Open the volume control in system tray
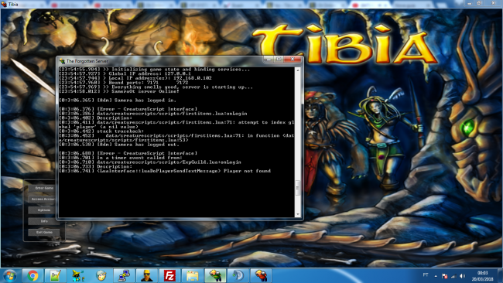503x283 pixels. [x=462, y=275]
